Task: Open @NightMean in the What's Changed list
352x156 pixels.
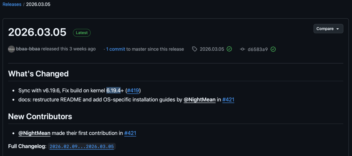Action: coord(199,100)
